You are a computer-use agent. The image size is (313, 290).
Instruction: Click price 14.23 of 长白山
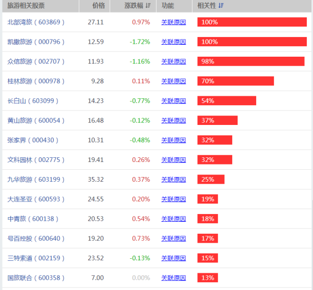click(x=96, y=101)
